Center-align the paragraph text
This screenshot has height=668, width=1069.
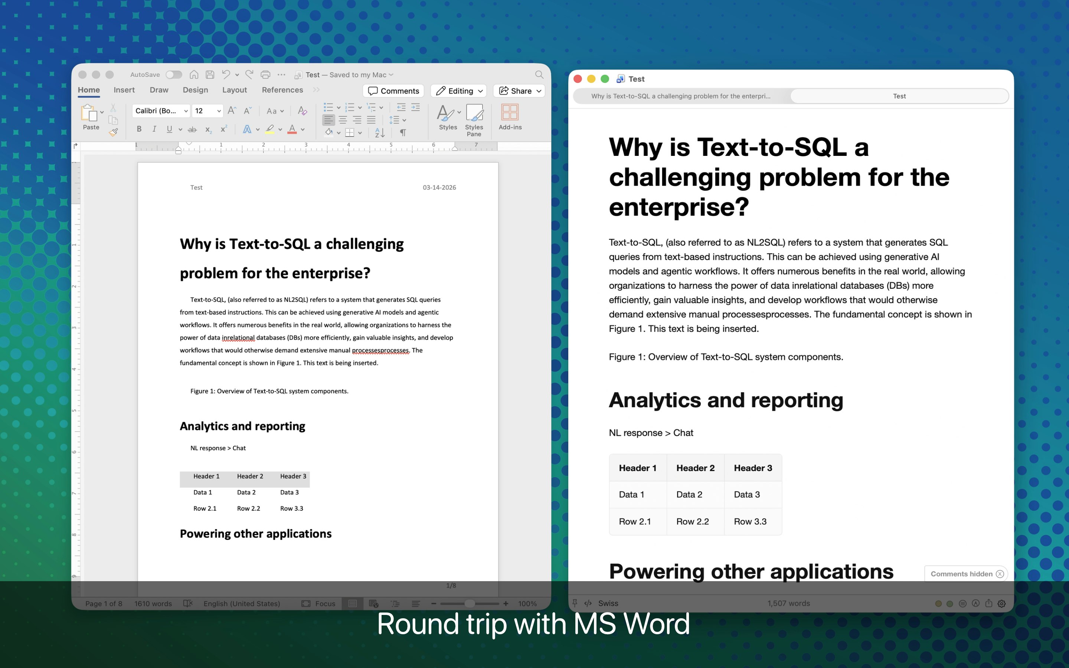(x=343, y=120)
